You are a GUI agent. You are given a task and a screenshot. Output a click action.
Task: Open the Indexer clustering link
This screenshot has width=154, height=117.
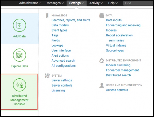click(118, 65)
